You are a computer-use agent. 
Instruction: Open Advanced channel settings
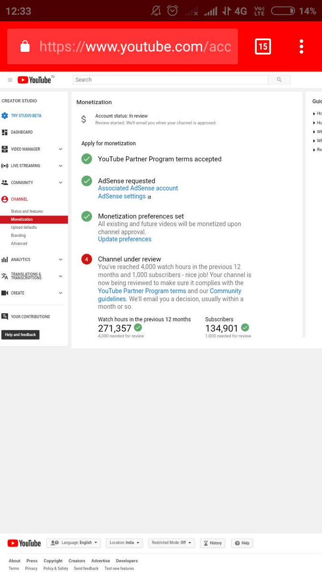[19, 244]
